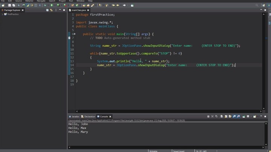This screenshot has height=152, width=271.
Task: Open the New Java Class dropdown arrow
Action: (x=80, y=5)
